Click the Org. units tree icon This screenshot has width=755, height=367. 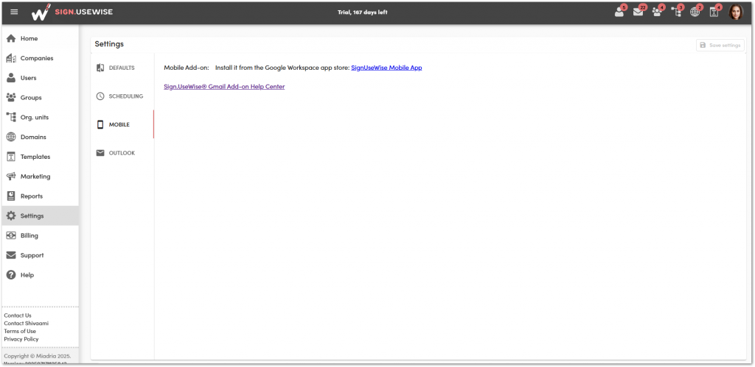coord(11,117)
